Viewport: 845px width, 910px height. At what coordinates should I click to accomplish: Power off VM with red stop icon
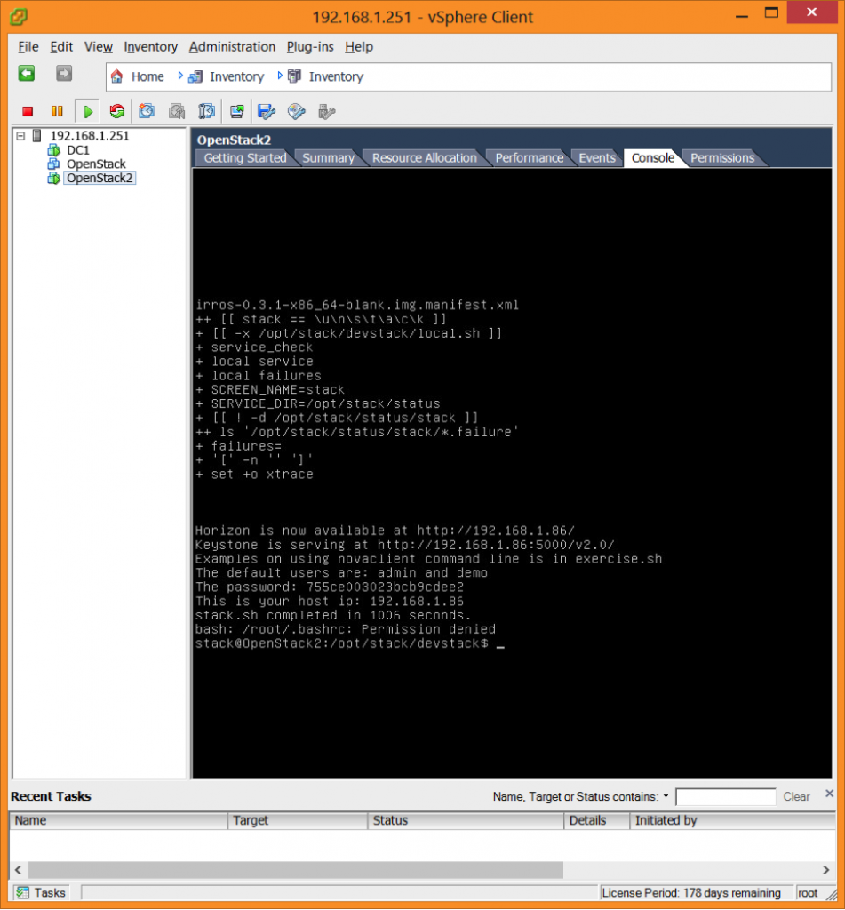pos(28,111)
